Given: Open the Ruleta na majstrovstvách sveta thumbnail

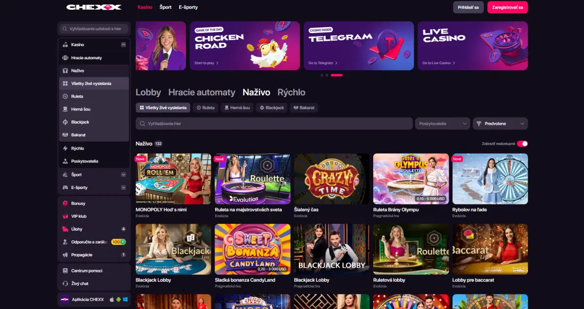Looking at the screenshot, I should click(x=253, y=179).
